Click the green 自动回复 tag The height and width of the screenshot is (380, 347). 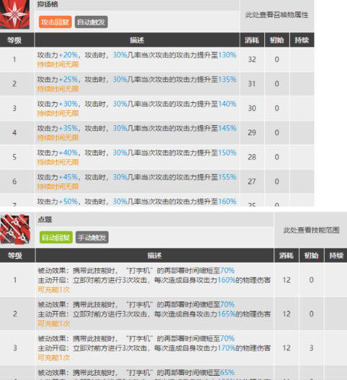[56, 237]
